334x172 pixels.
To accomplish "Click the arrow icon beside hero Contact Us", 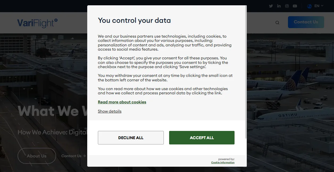I will coord(84,156).
